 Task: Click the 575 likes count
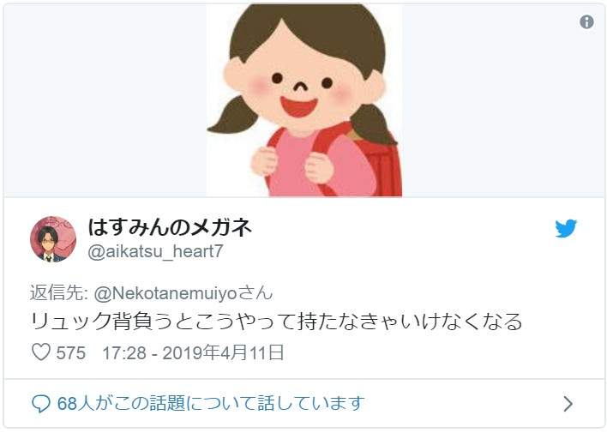(x=71, y=352)
